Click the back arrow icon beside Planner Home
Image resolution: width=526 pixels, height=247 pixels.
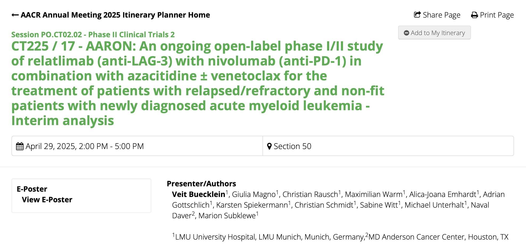click(x=15, y=15)
